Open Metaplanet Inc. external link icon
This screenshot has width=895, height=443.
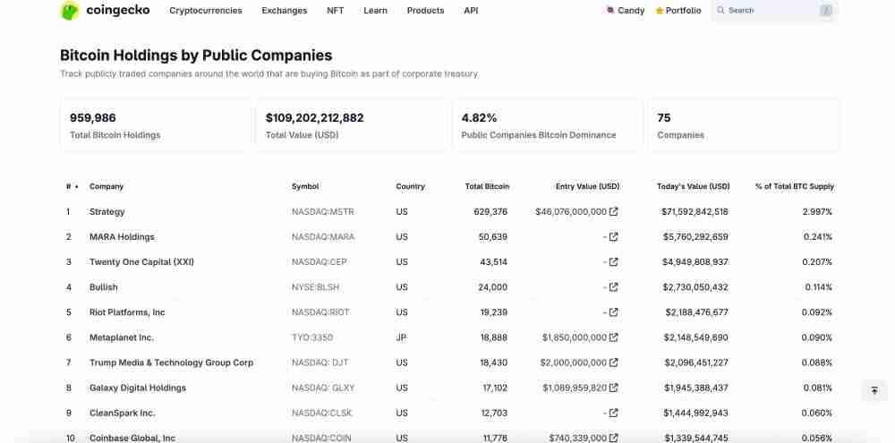point(614,337)
